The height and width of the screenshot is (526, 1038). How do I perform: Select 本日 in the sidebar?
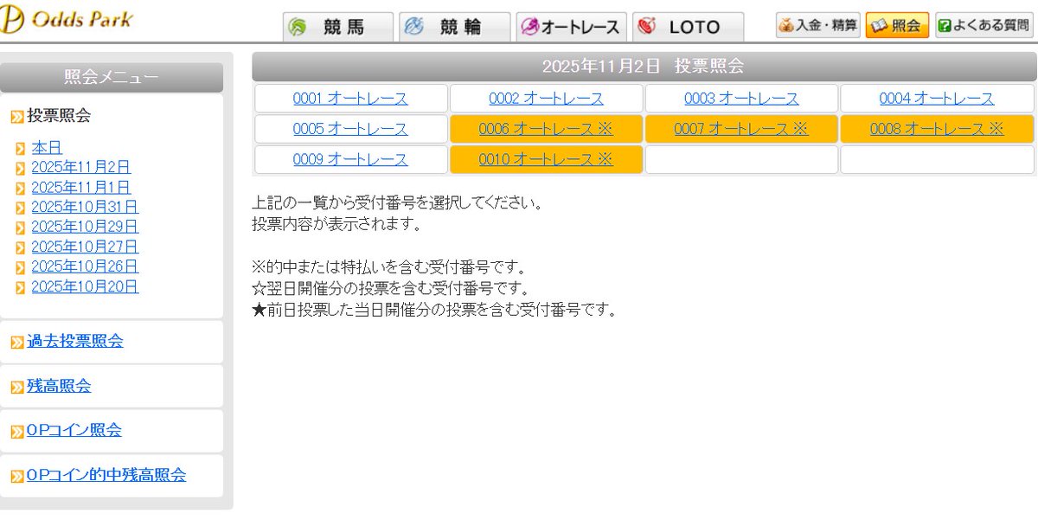click(x=47, y=148)
